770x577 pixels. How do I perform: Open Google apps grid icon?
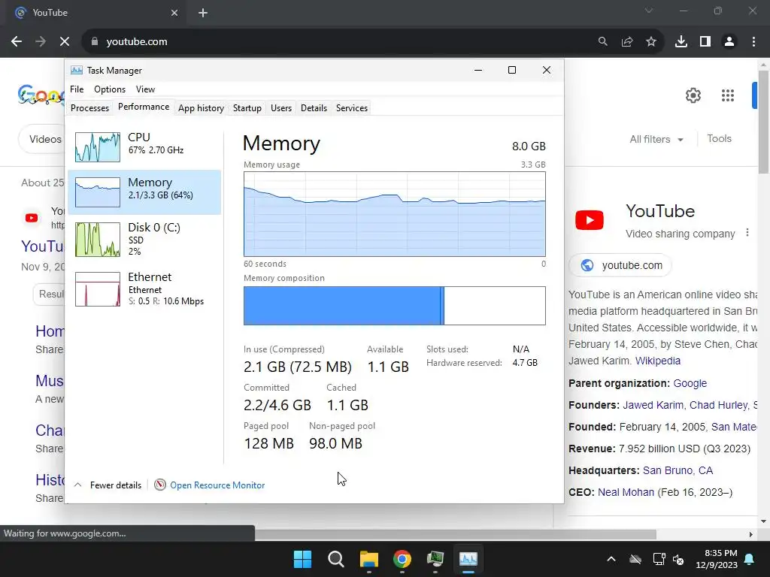click(728, 95)
